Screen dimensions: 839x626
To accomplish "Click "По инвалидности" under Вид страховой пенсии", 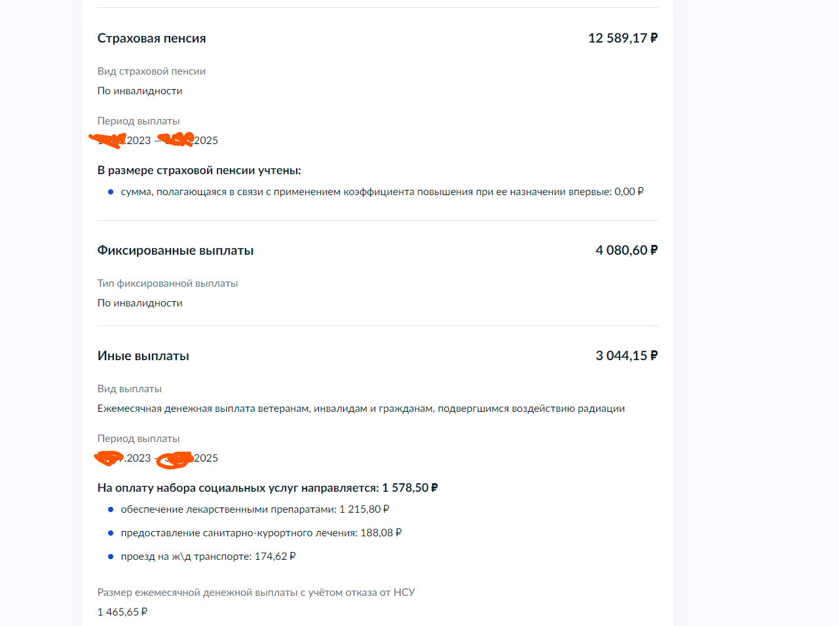I will [x=140, y=91].
